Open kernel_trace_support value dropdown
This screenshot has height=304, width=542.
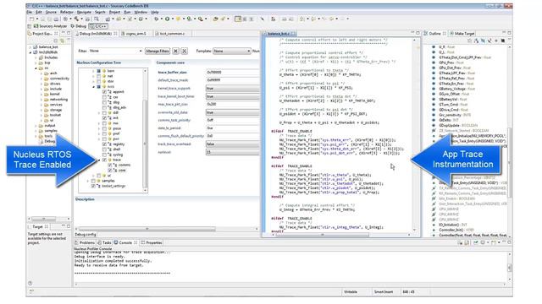tap(233, 88)
